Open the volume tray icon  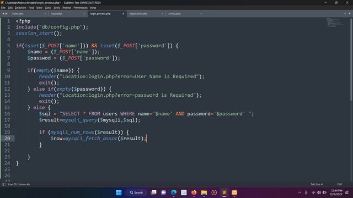pos(319,193)
